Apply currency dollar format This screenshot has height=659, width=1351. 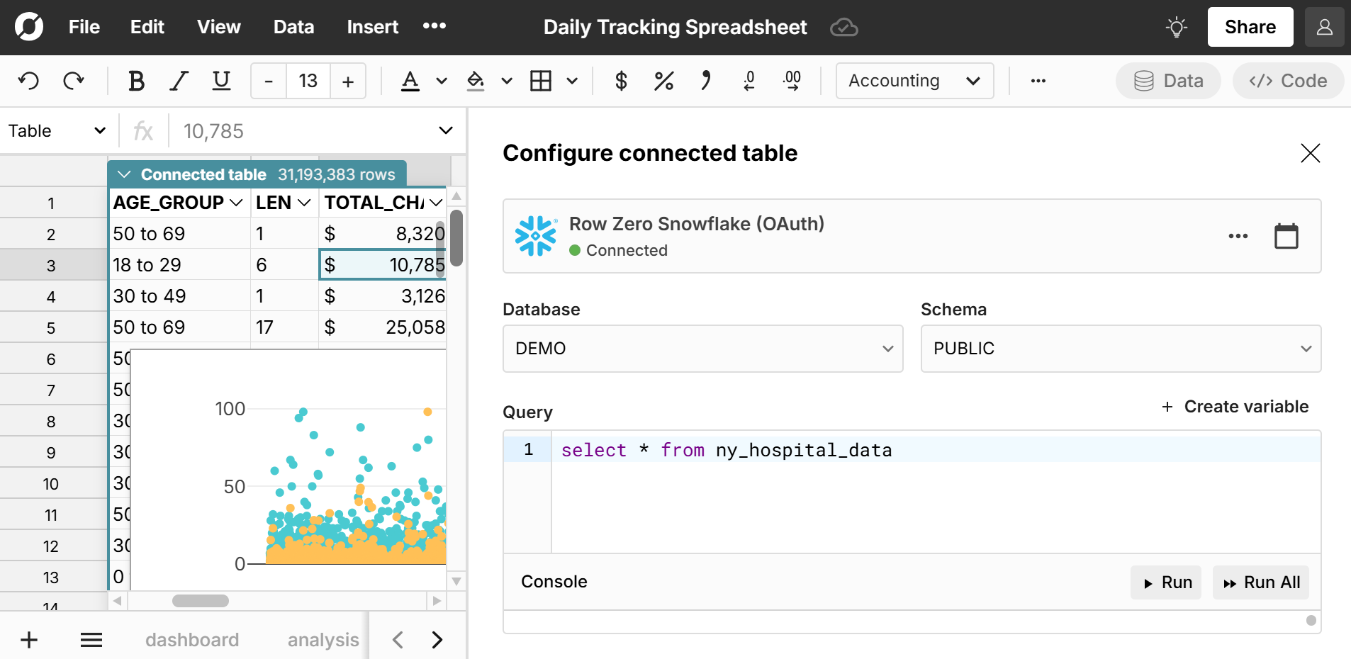click(621, 81)
